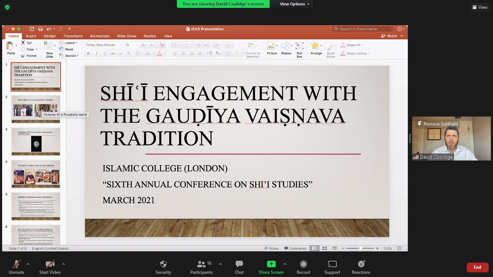Toggle Italic formatting
The width and height of the screenshot is (493, 277).
pos(97,53)
